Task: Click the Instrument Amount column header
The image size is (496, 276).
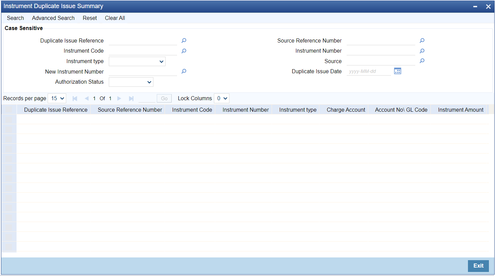Action: click(x=461, y=110)
